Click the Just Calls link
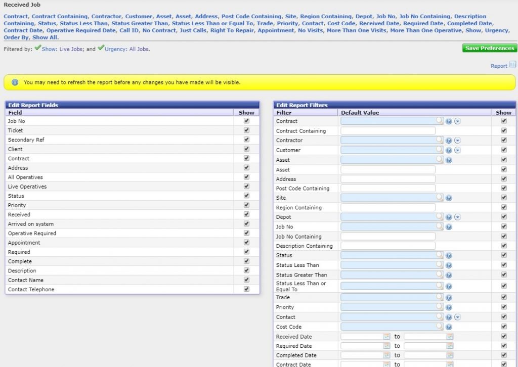 (x=193, y=30)
